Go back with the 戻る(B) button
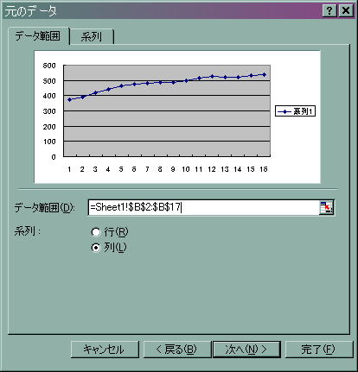 point(177,350)
